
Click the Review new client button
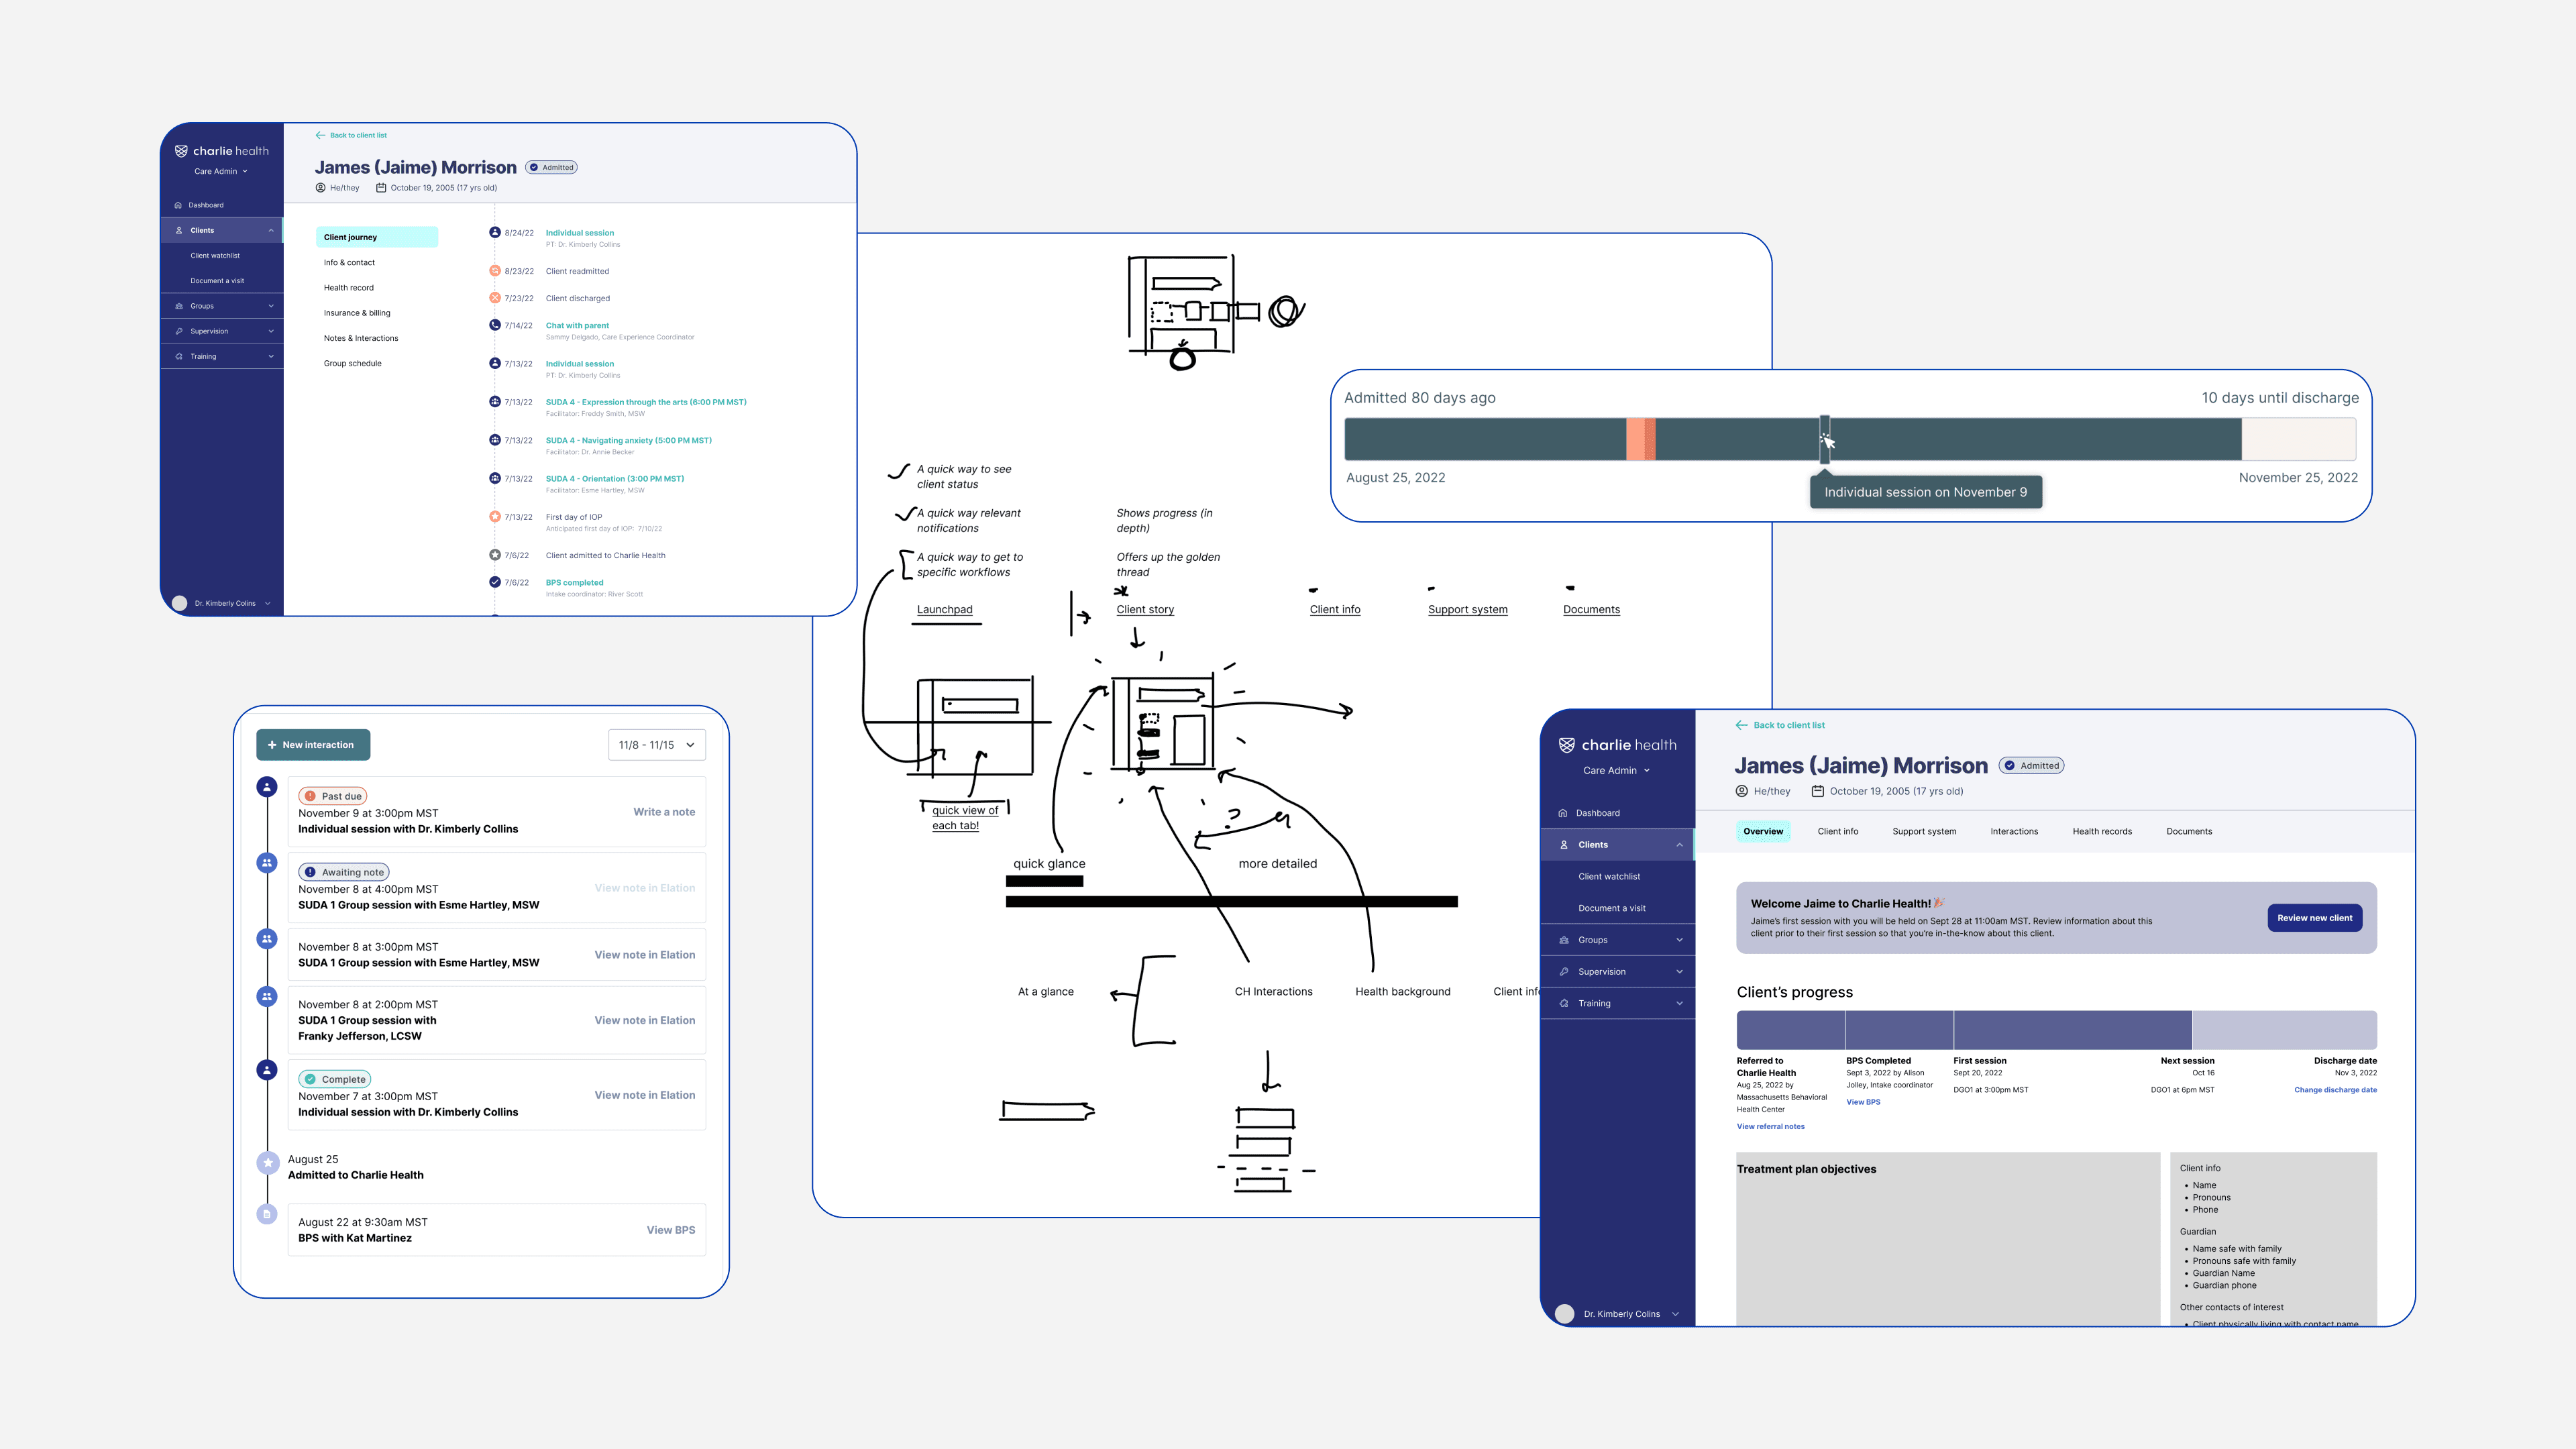click(x=2314, y=918)
